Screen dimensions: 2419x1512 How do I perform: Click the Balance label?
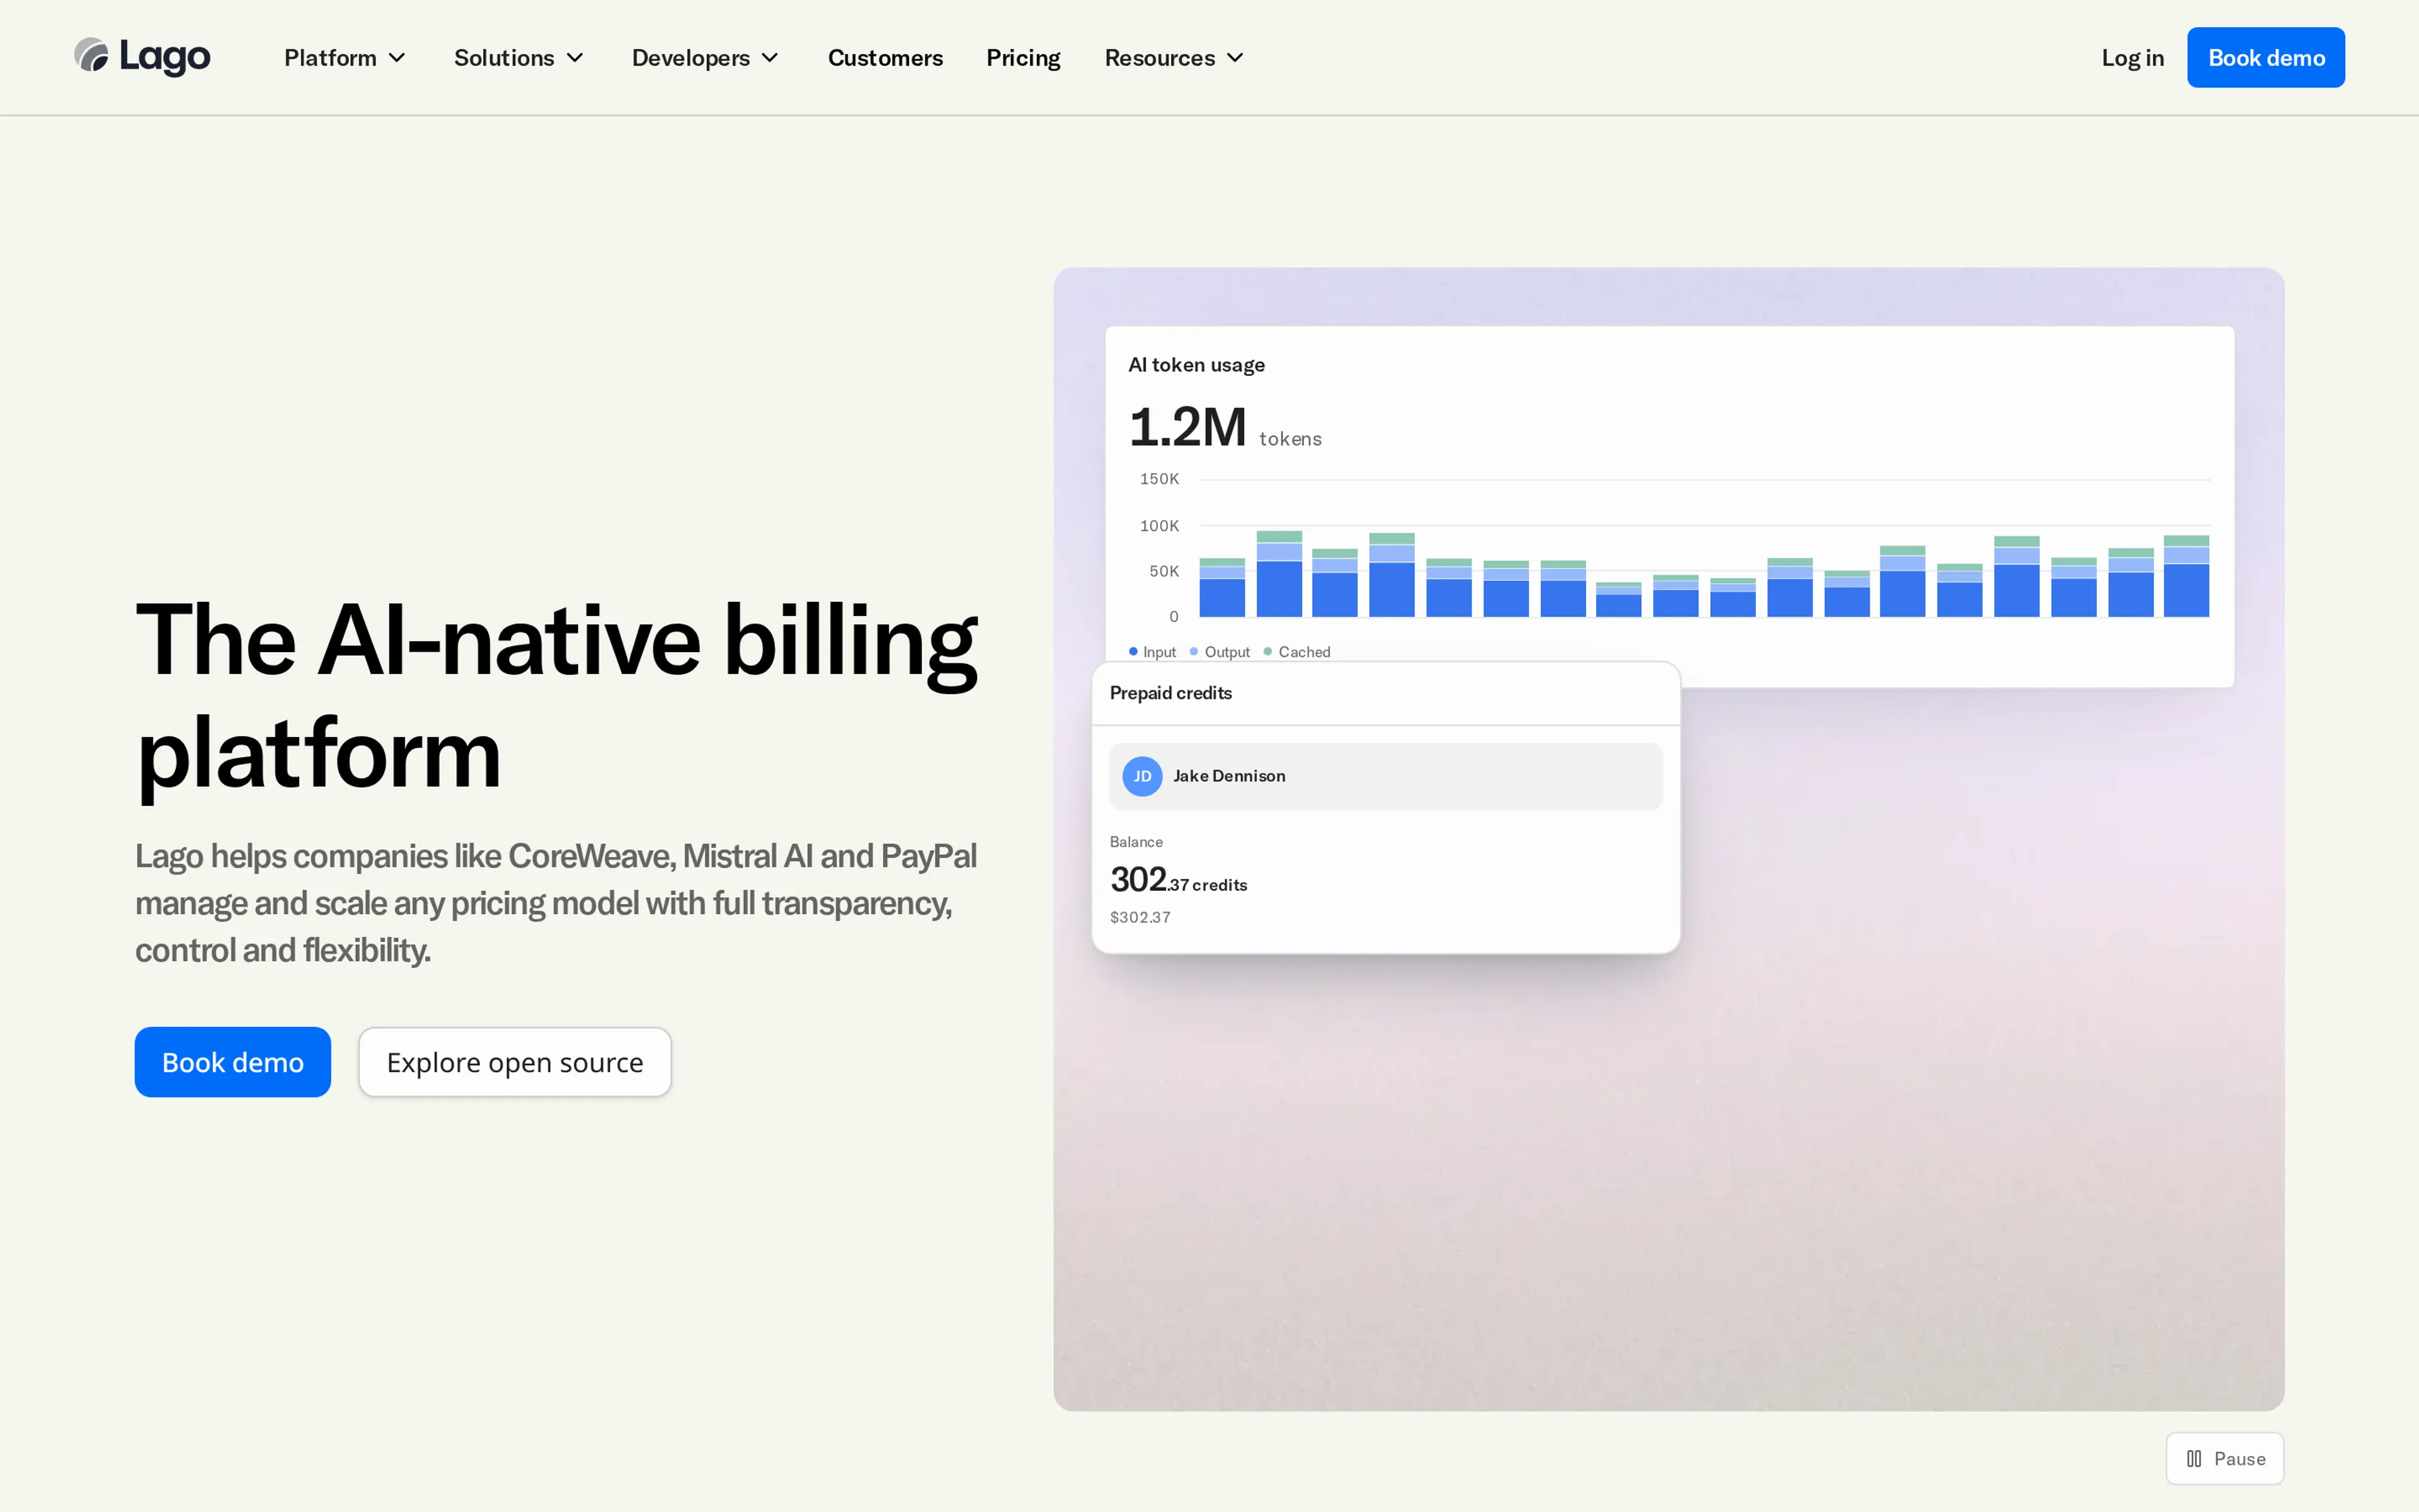1136,842
